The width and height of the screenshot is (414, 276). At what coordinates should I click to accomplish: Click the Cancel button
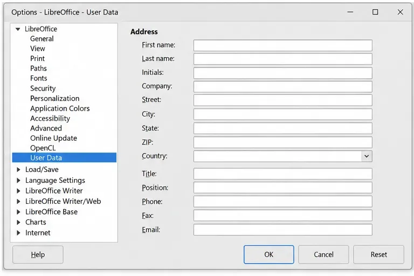point(323,254)
